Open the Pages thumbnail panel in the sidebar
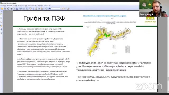 (x=1, y=18)
